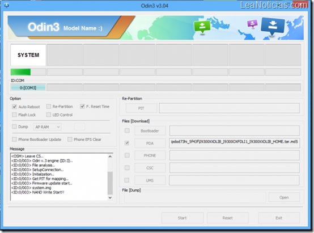Click the Exit button

(x=279, y=218)
